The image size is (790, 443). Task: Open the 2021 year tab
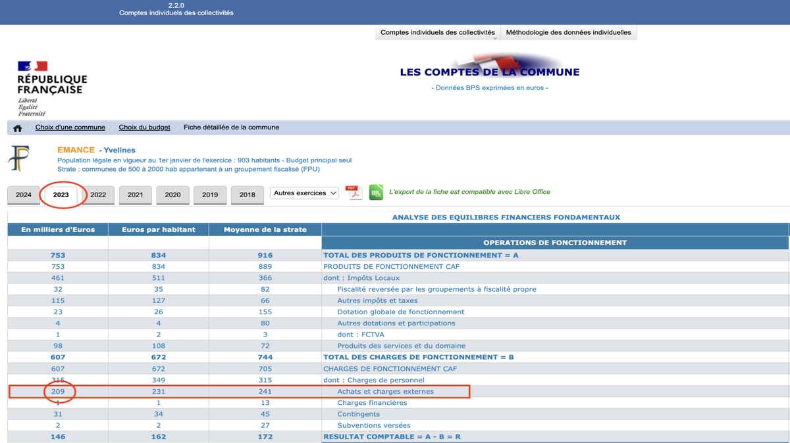tap(136, 195)
